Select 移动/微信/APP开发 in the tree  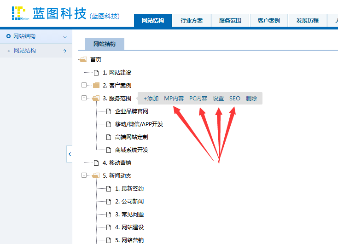coord(139,124)
